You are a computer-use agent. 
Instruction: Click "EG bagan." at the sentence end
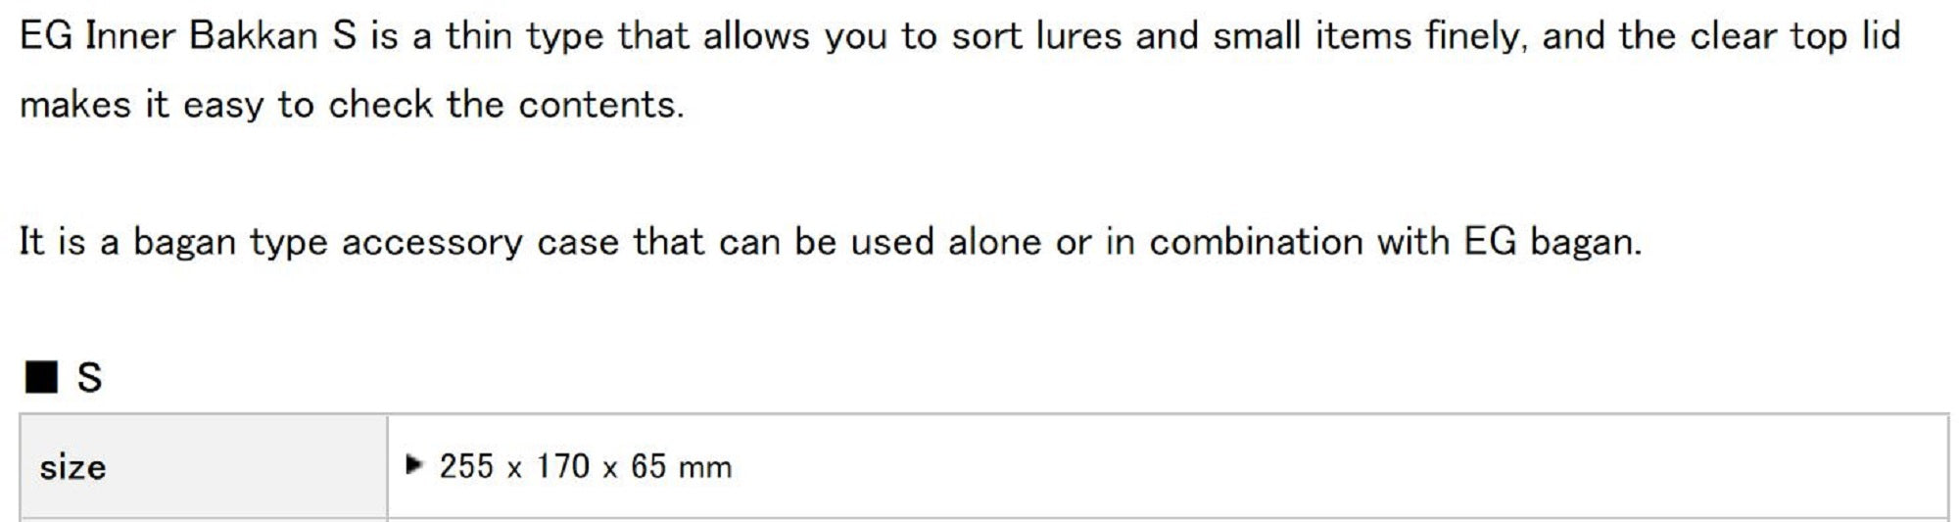click(1553, 243)
